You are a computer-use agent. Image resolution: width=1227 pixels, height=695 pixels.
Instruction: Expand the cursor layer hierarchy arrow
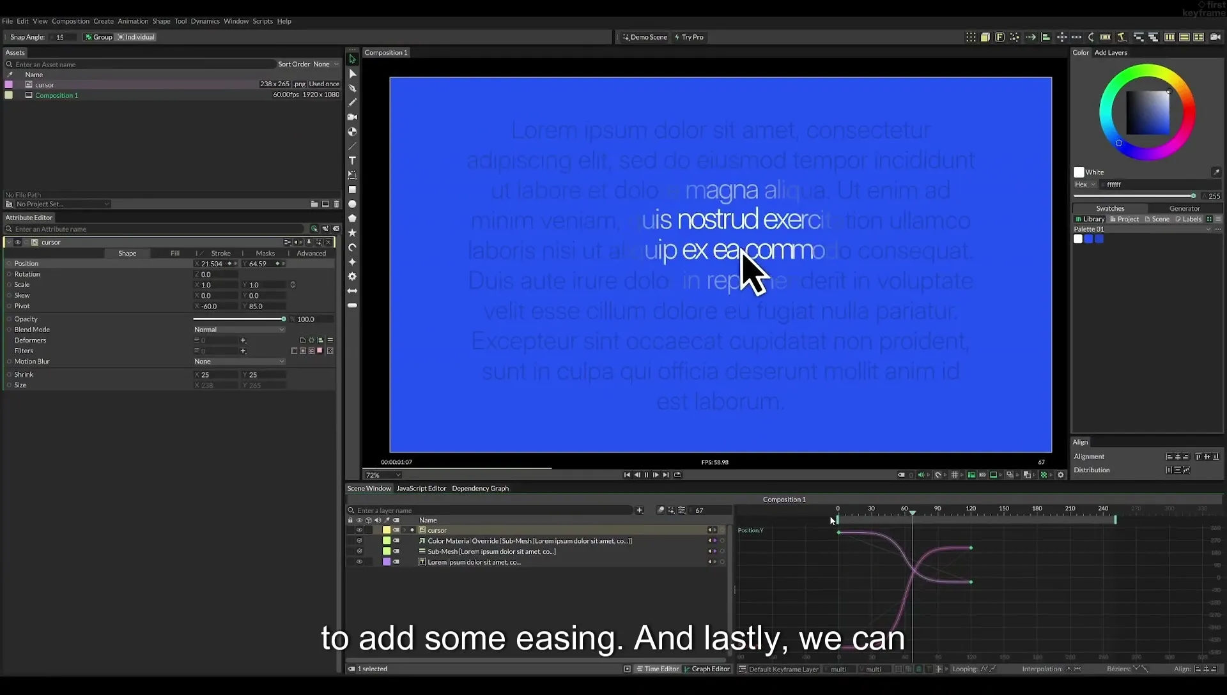tap(405, 530)
